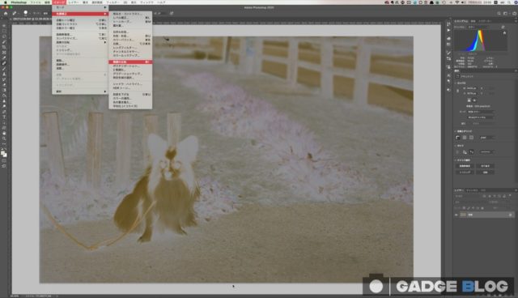Screen dimensions: 518x298
Task: Collapse the Quick Actions section
Action: coord(455,160)
